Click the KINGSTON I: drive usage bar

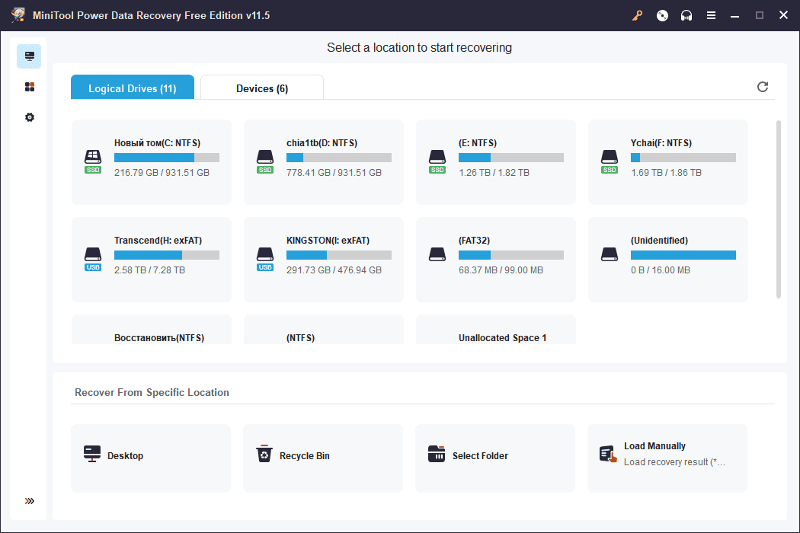tap(339, 255)
